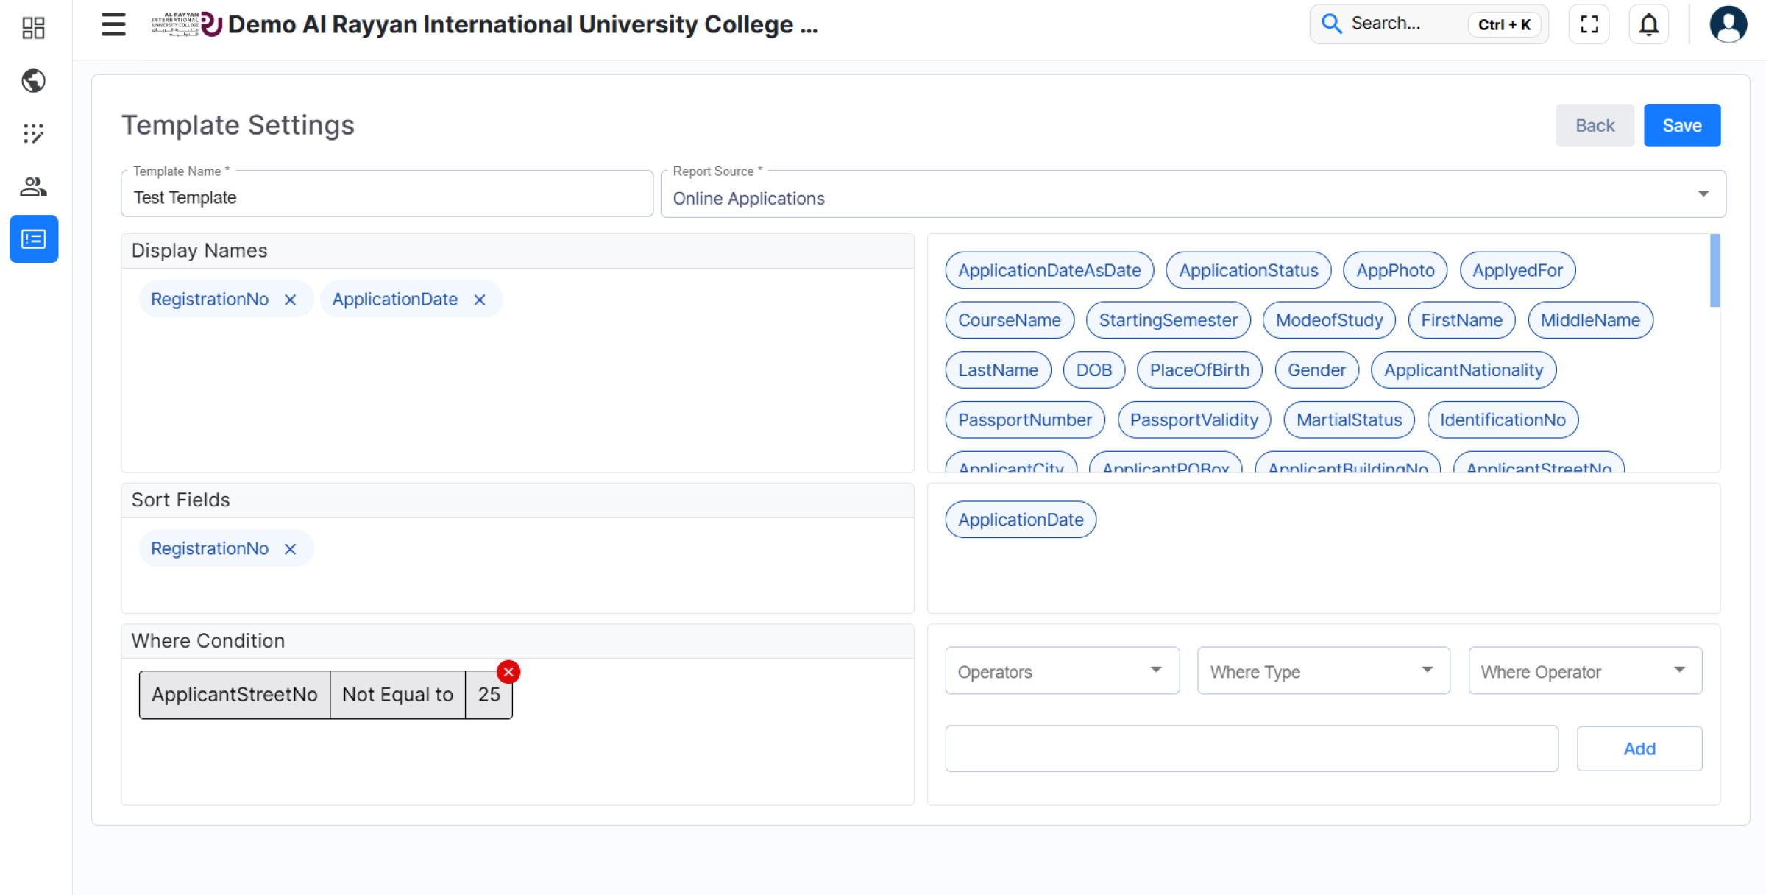This screenshot has width=1766, height=895.
Task: Click the field list scrollbar thumb
Action: click(x=1714, y=271)
